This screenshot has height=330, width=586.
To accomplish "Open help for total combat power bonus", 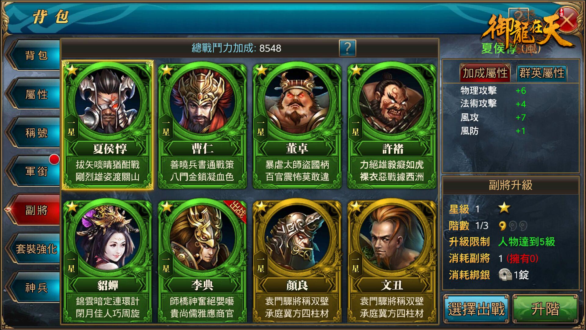I will coord(347,48).
